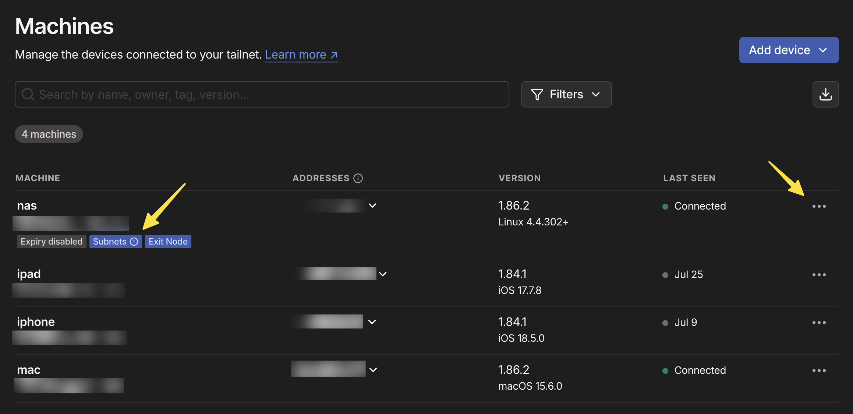Follow the Learn more link
The width and height of the screenshot is (853, 414).
[301, 55]
